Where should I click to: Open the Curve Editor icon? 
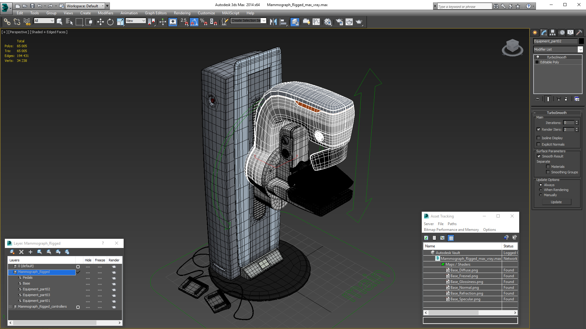tap(316, 22)
